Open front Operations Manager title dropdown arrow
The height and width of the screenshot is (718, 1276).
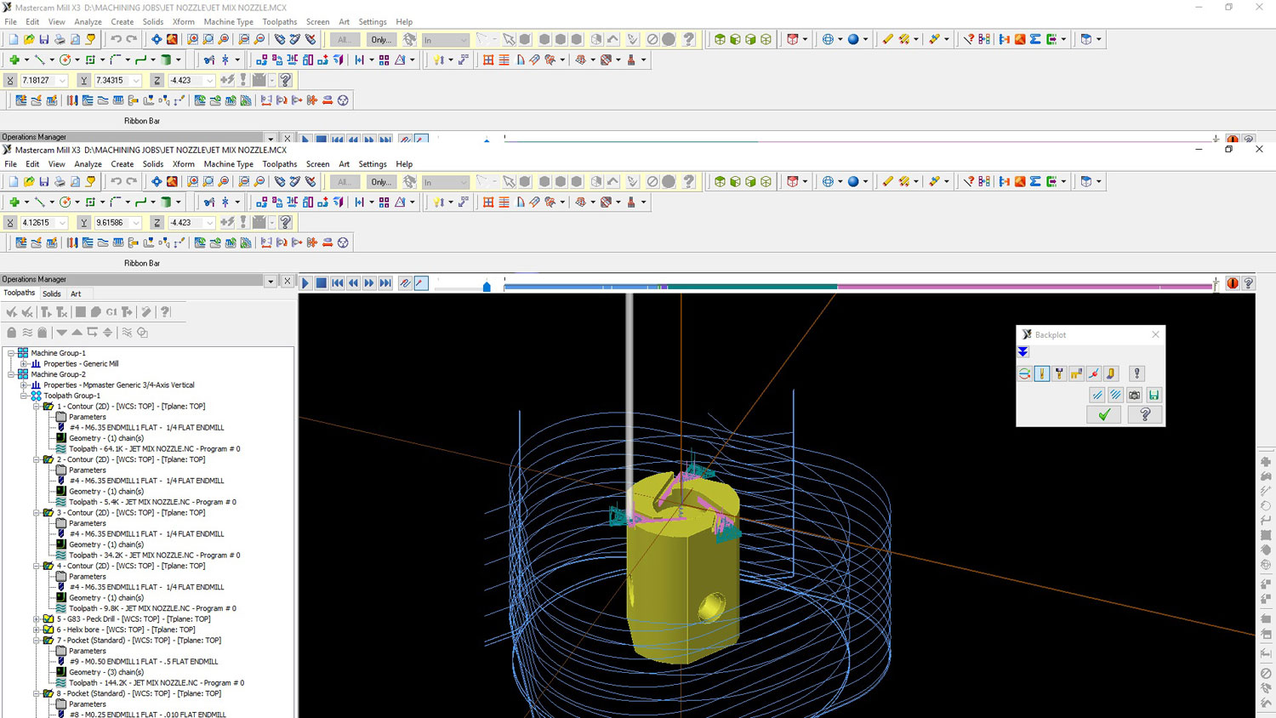click(271, 281)
